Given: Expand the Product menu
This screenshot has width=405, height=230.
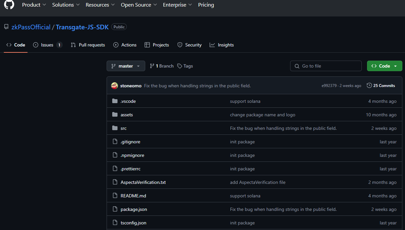Looking at the screenshot, I should pos(34,5).
